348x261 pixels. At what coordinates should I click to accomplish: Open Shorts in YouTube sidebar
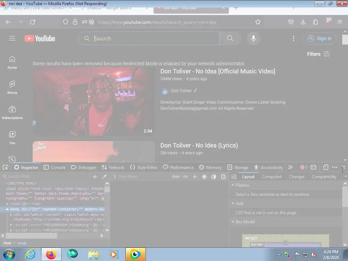(x=12, y=87)
